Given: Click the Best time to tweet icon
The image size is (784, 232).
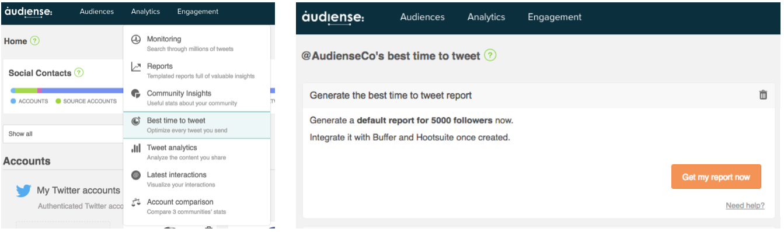Looking at the screenshot, I should [x=136, y=121].
